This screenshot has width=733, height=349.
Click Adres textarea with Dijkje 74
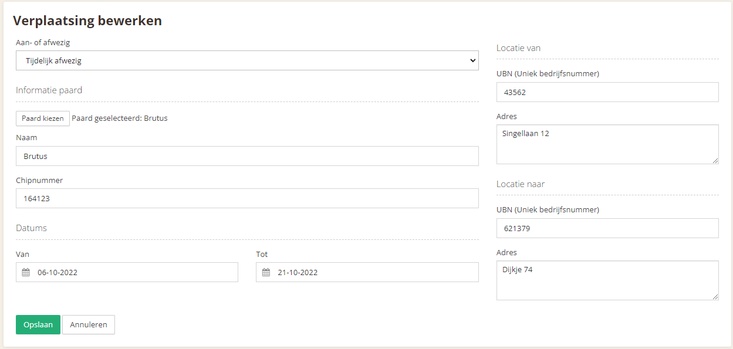[607, 280]
